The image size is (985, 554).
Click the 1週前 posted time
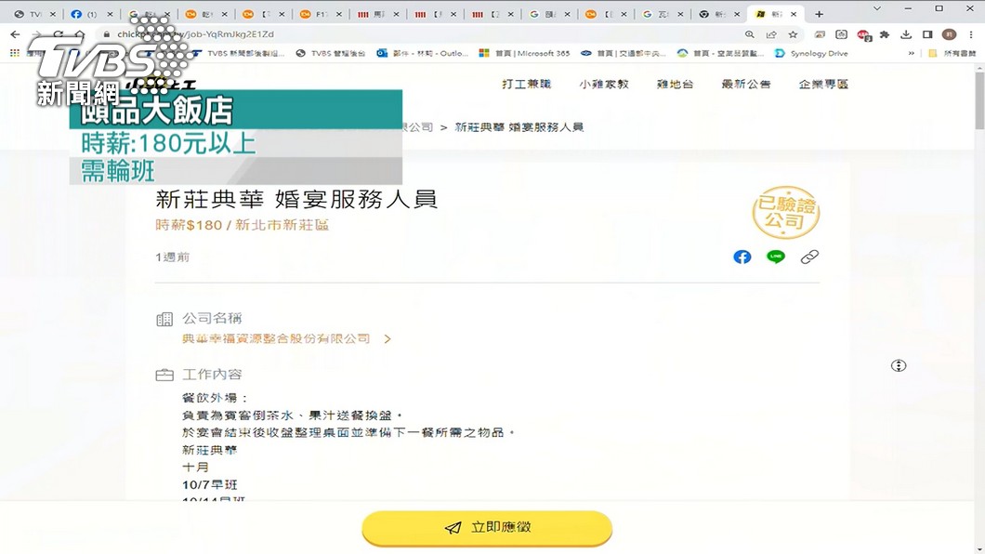click(x=173, y=257)
